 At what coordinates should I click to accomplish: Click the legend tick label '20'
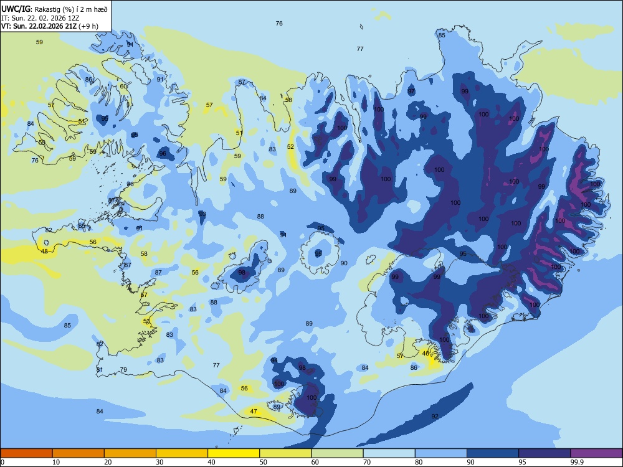[108, 462]
